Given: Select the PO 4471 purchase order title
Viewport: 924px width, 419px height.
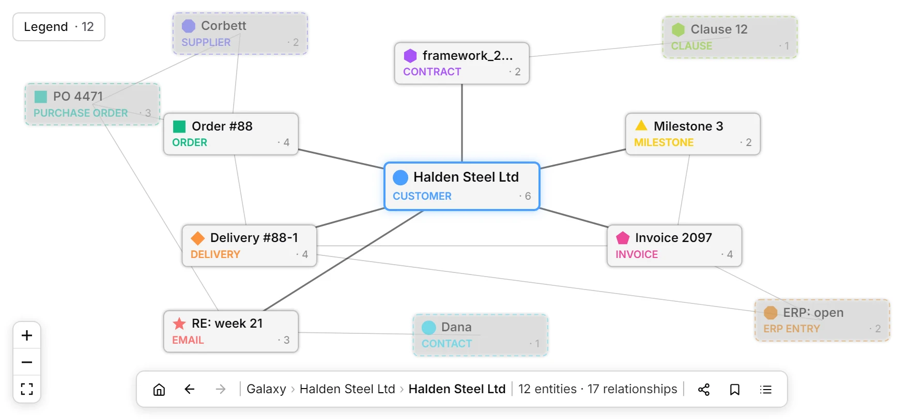Looking at the screenshot, I should click(x=78, y=96).
